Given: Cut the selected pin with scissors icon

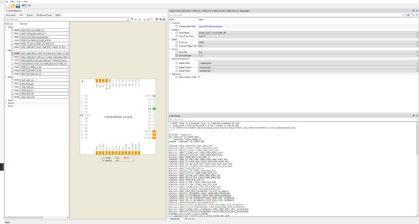Looking at the screenshot, I should 144,19.
